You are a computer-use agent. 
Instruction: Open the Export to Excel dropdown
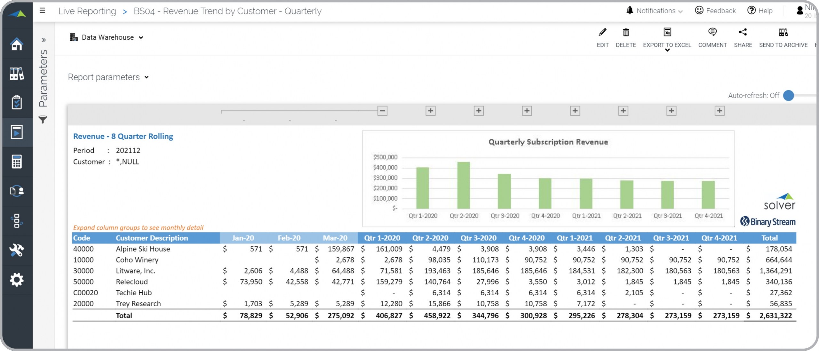(x=667, y=50)
